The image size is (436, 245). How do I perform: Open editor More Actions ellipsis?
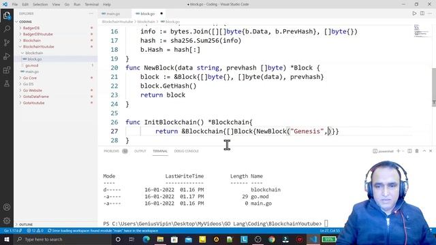click(430, 14)
